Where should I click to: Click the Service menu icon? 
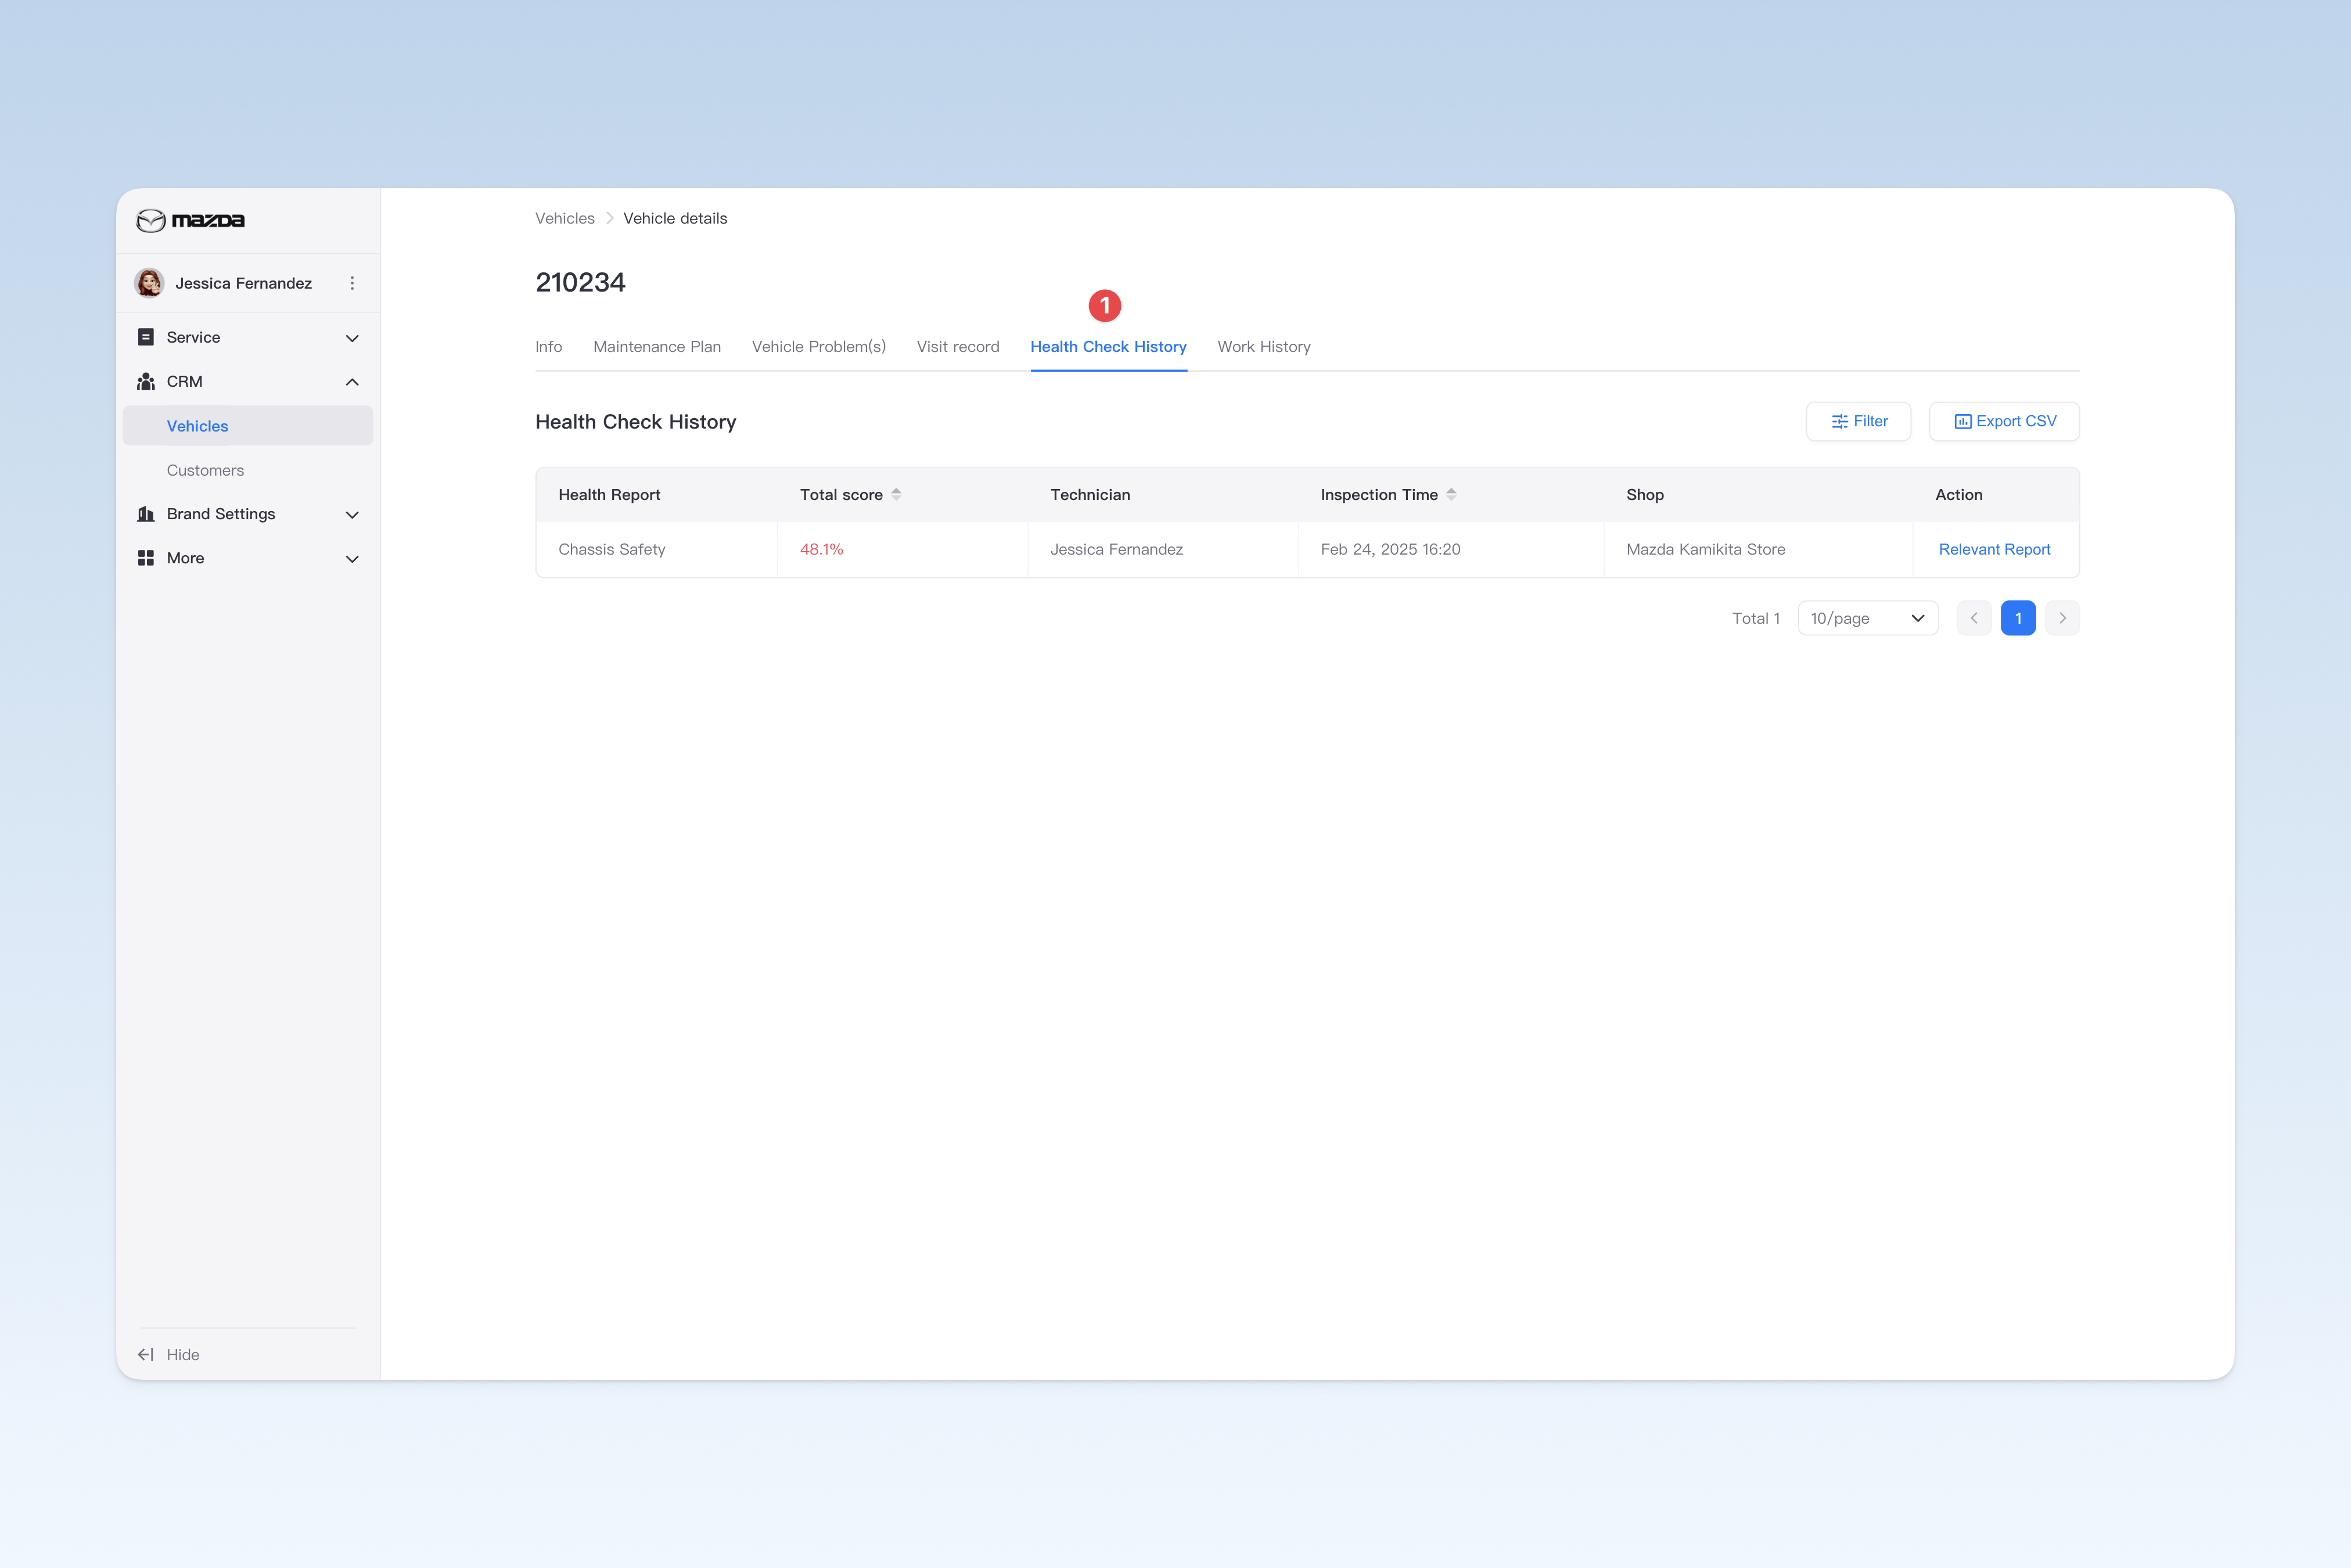146,337
